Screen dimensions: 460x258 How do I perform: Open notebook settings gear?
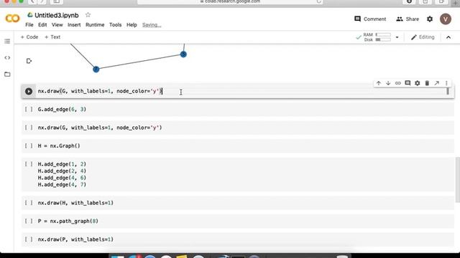(430, 19)
